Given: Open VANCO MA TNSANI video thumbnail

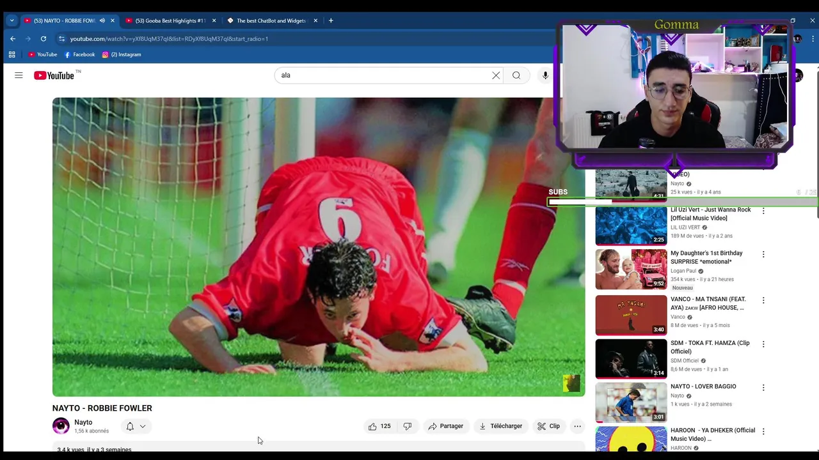Looking at the screenshot, I should pyautogui.click(x=631, y=315).
